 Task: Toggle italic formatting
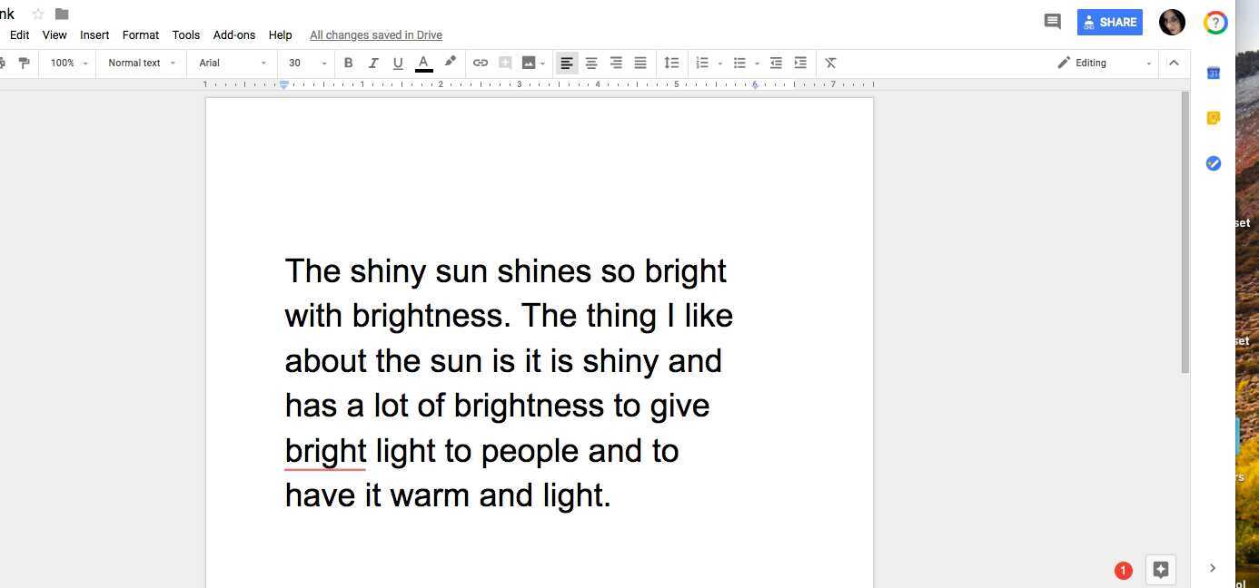(x=373, y=63)
